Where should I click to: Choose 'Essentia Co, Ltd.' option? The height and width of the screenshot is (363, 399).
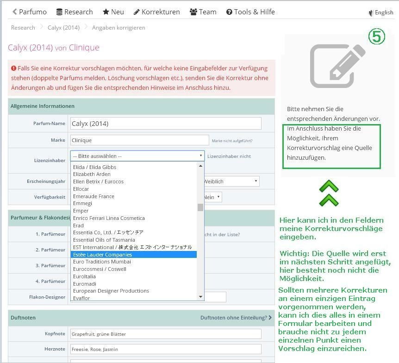[134, 232]
